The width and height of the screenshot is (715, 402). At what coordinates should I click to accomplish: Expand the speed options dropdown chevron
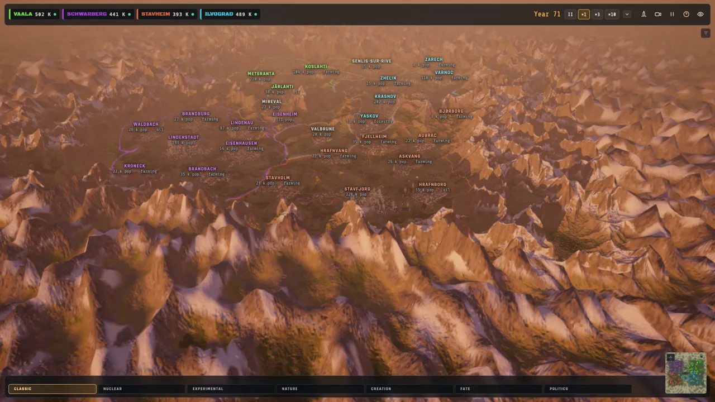(x=627, y=15)
